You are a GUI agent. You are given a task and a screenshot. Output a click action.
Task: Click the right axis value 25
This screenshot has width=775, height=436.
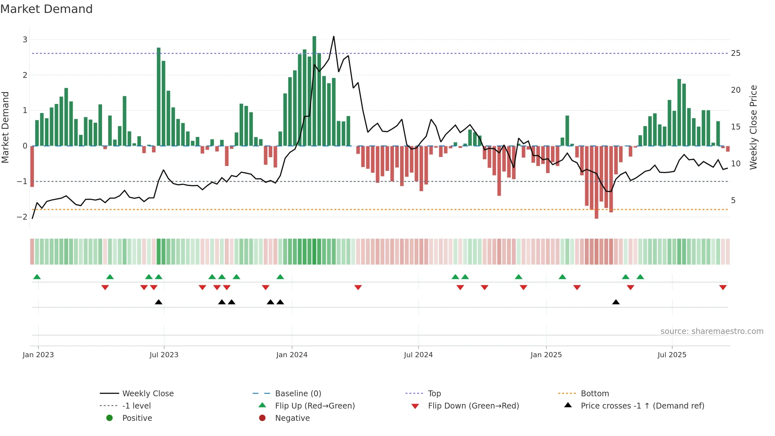[x=736, y=53]
